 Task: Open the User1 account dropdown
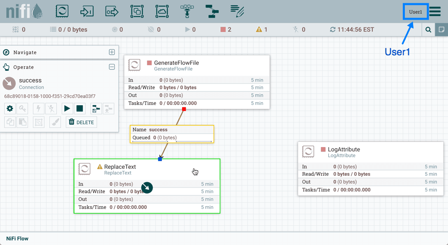[x=416, y=11]
